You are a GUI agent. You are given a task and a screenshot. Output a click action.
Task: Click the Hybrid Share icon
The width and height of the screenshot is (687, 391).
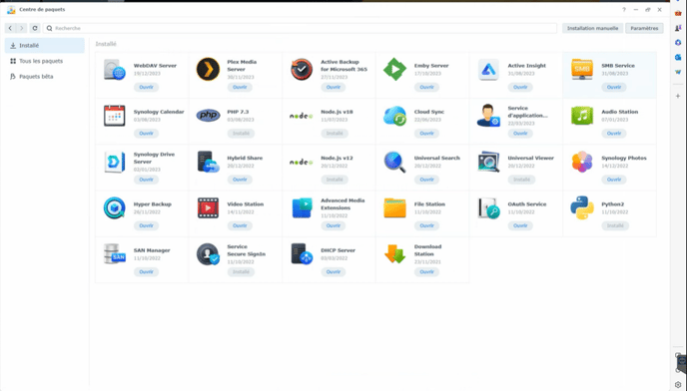tap(208, 162)
